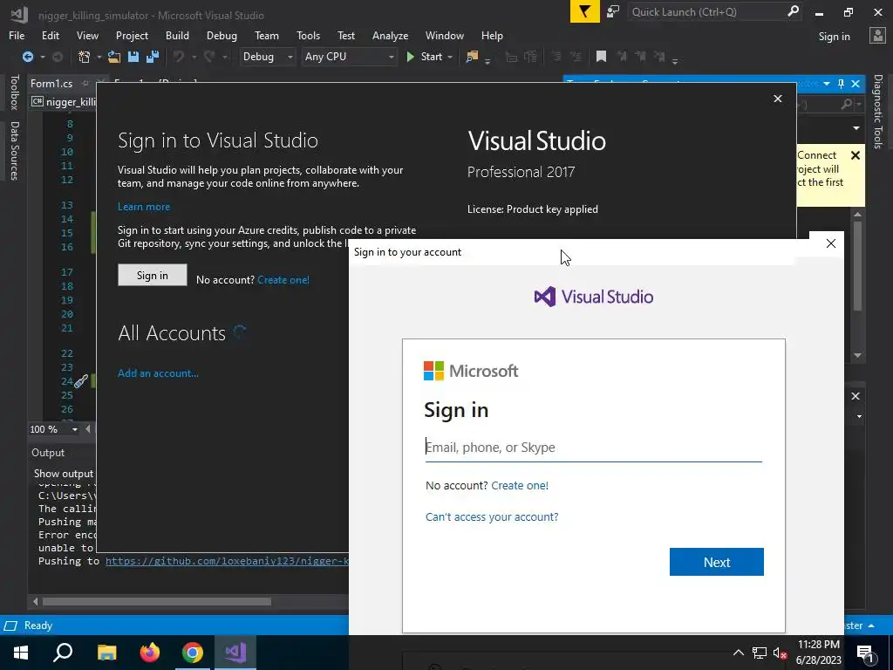The height and width of the screenshot is (670, 893).
Task: Switch to the Form1.cs tab
Action: pyautogui.click(x=51, y=84)
